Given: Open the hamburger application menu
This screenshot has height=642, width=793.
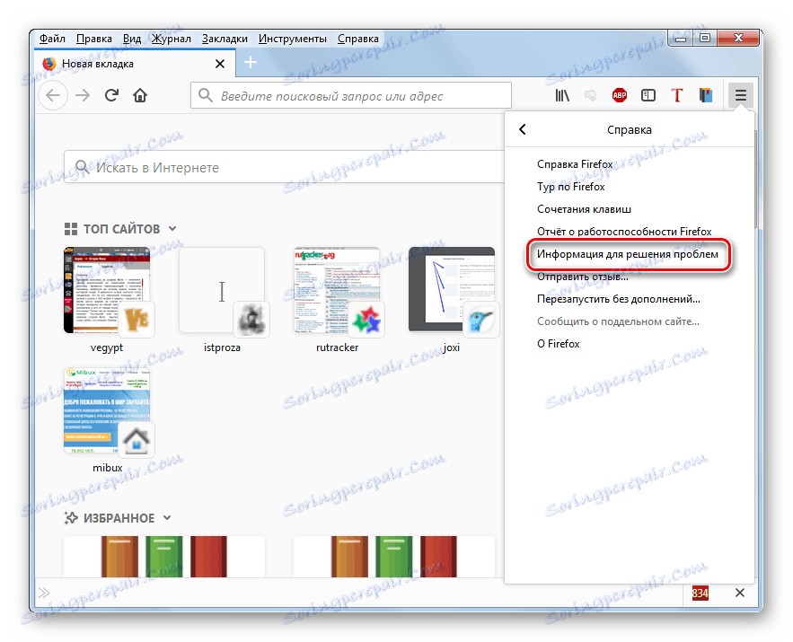Looking at the screenshot, I should [x=740, y=95].
